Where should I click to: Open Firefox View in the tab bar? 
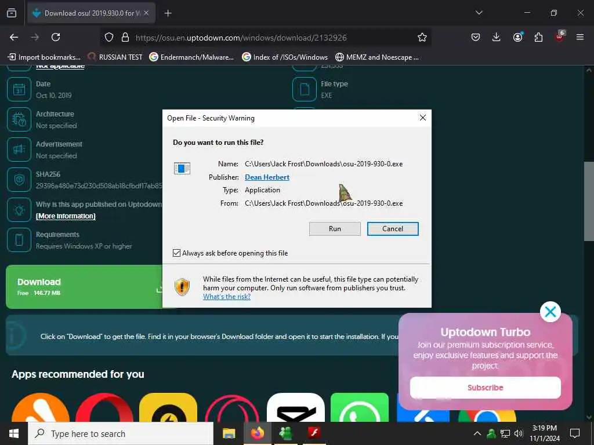(12, 13)
